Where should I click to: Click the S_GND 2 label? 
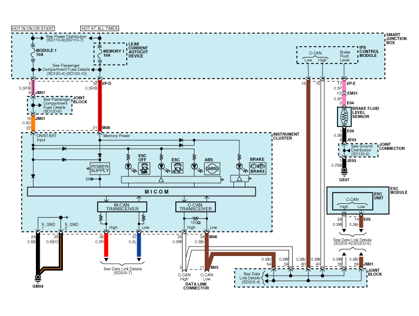(71, 227)
